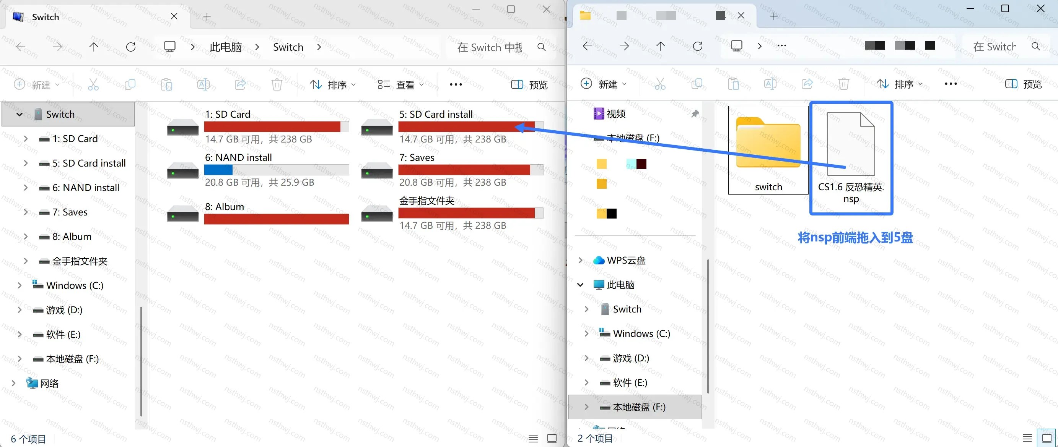Click Copy icon in Switch window toolbar
Viewport: 1058px width, 447px height.
(130, 84)
